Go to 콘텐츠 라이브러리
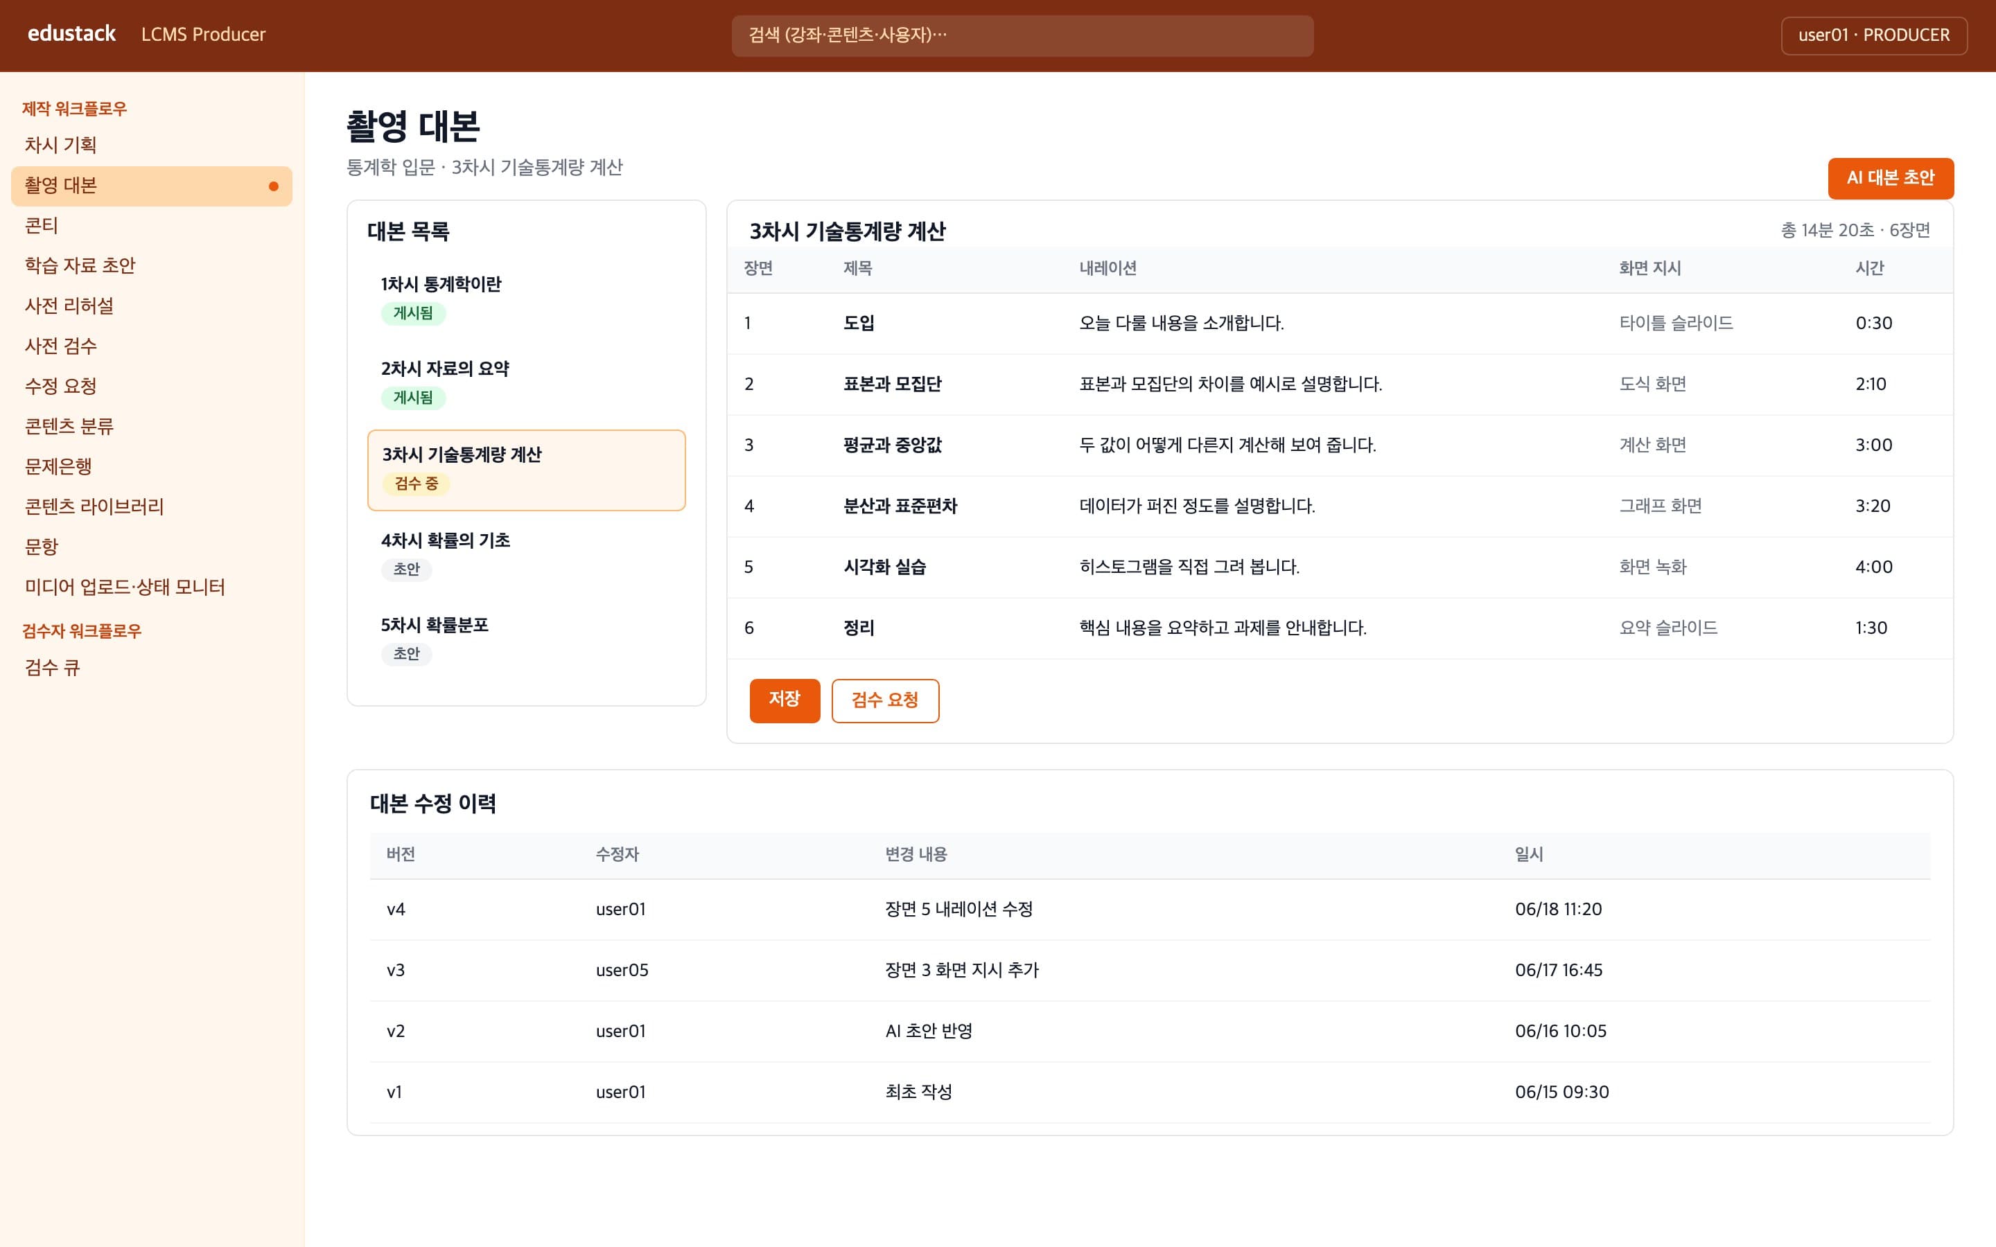1996x1247 pixels. pyautogui.click(x=152, y=506)
